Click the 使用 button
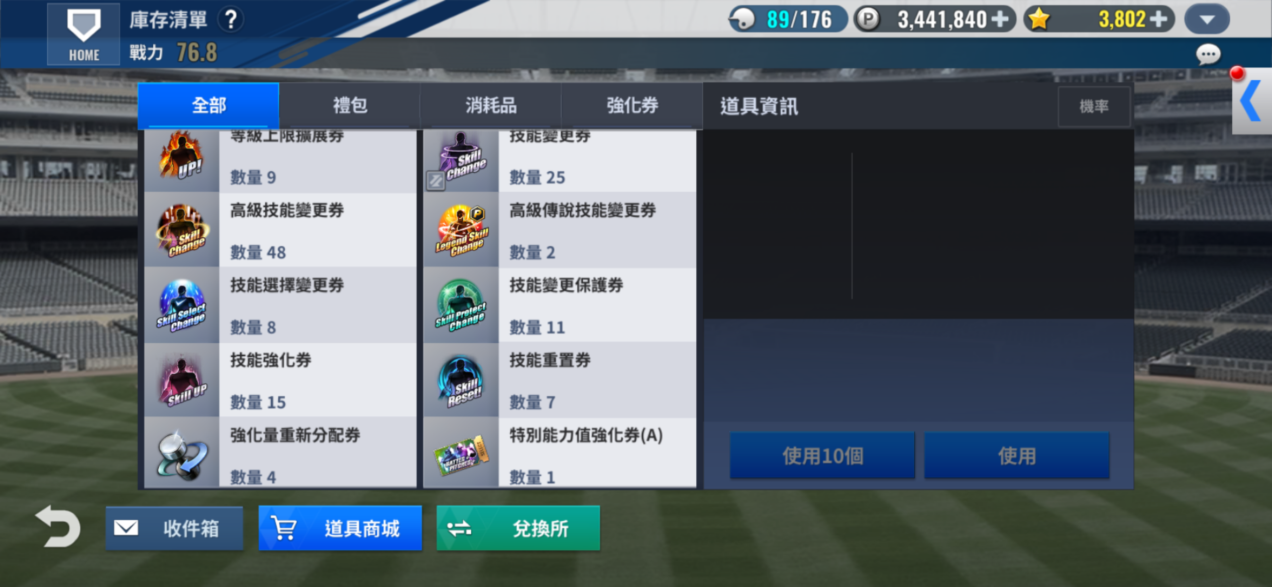The height and width of the screenshot is (587, 1272). [x=1016, y=456]
